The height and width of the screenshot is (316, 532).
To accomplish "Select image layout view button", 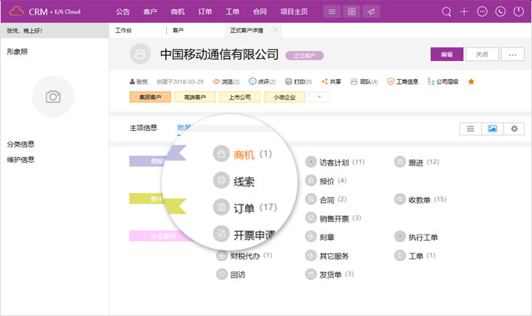I will coord(492,129).
